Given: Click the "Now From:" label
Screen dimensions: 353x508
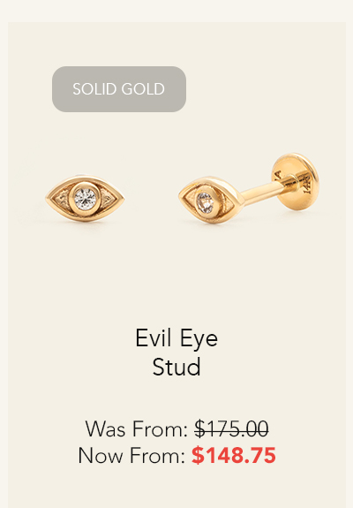Looking at the screenshot, I should [131, 455].
